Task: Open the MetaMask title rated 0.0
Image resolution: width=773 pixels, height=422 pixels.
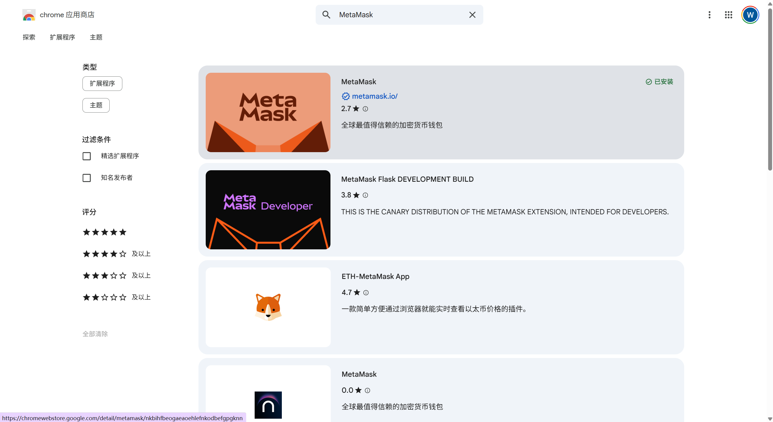Action: [x=359, y=374]
